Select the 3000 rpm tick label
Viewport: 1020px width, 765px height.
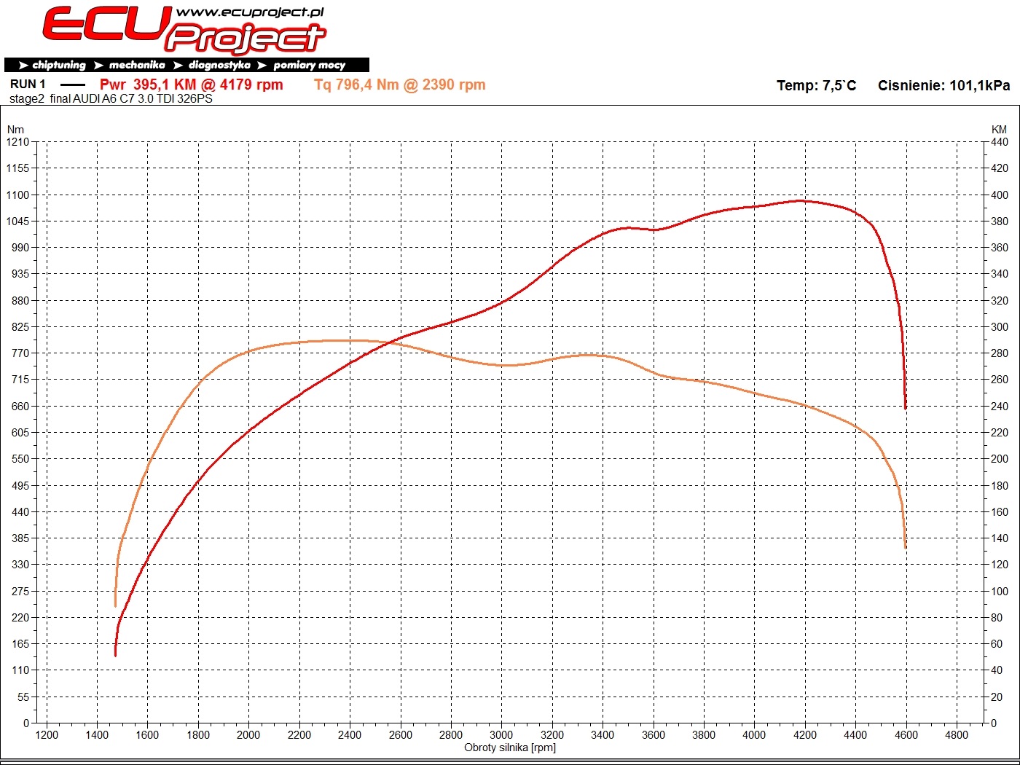click(x=501, y=735)
